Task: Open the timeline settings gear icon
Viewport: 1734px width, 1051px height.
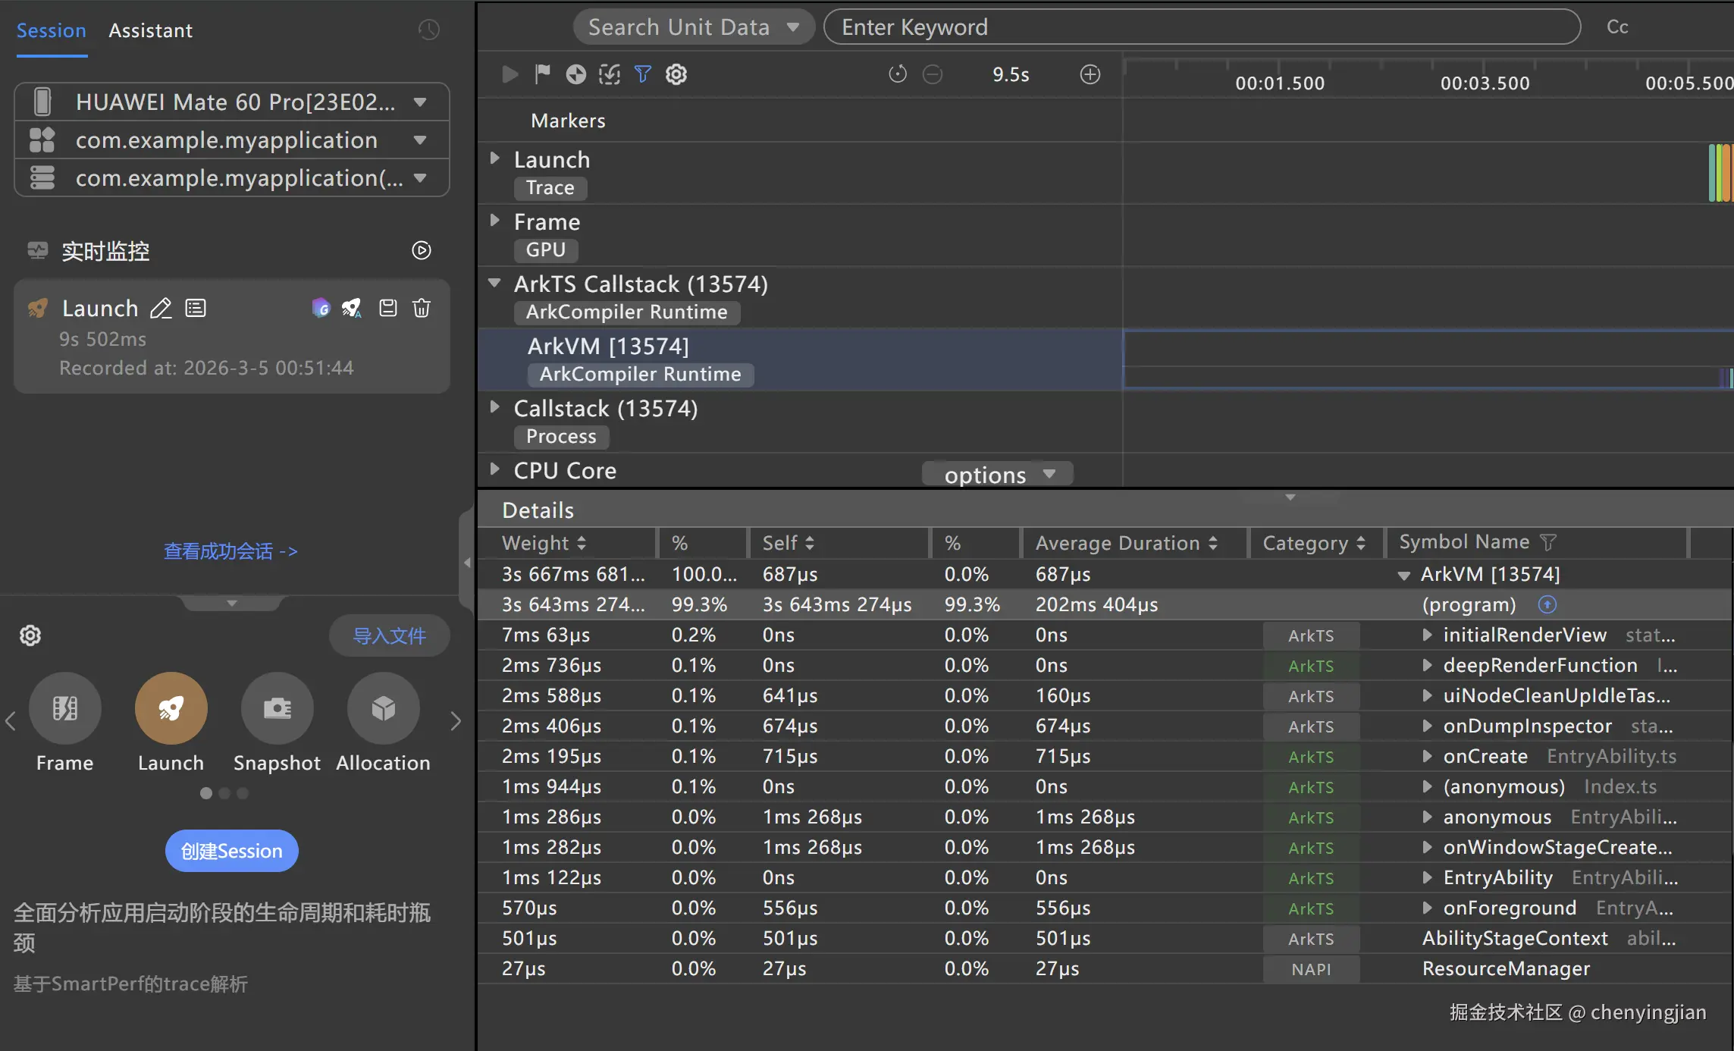Action: click(676, 74)
